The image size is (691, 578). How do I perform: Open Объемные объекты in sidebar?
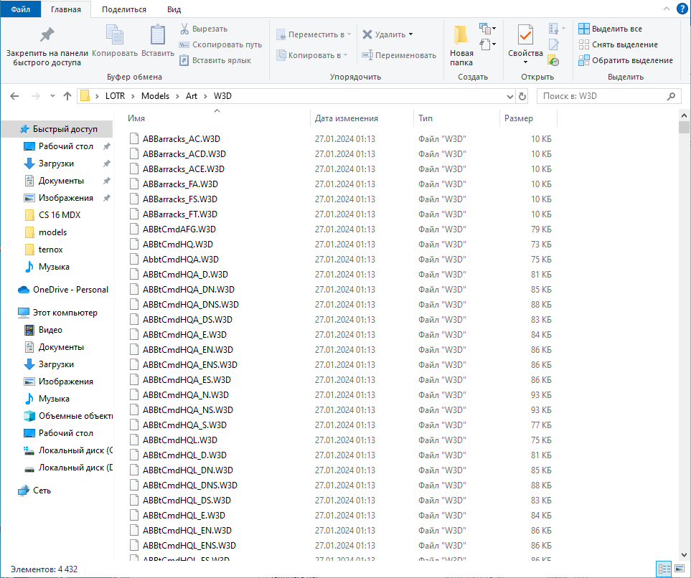tap(68, 416)
